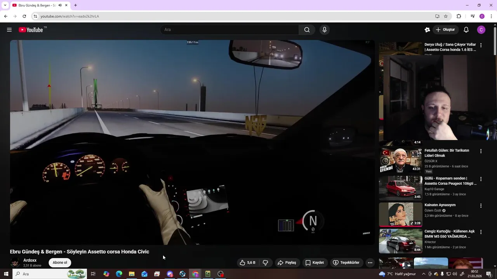Reload the page

click(24, 16)
